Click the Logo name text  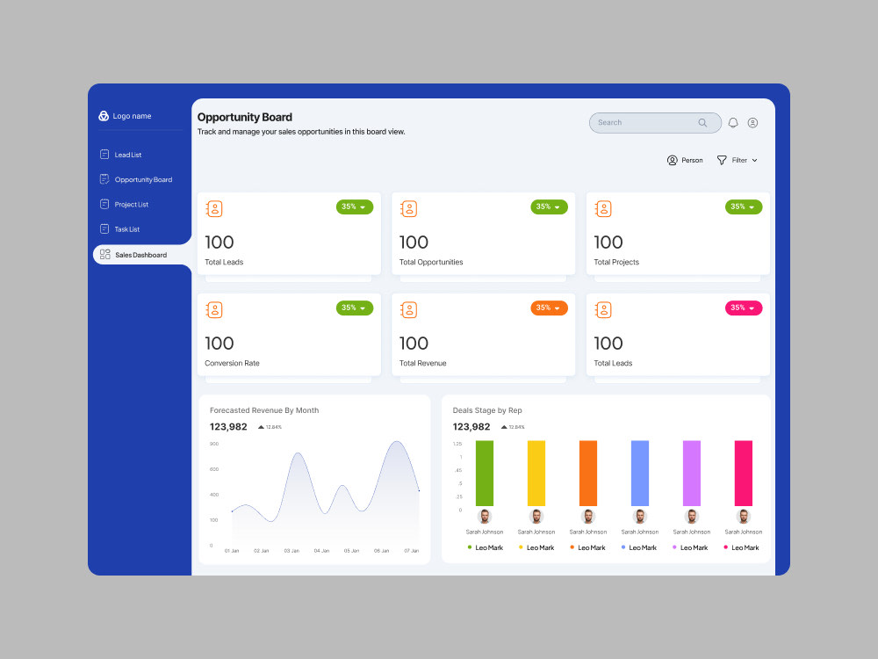133,116
